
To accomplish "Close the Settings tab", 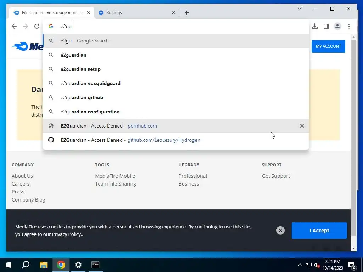I will pyautogui.click(x=173, y=13).
